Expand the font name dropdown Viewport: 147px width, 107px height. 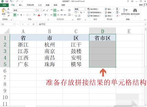(x=35, y=10)
